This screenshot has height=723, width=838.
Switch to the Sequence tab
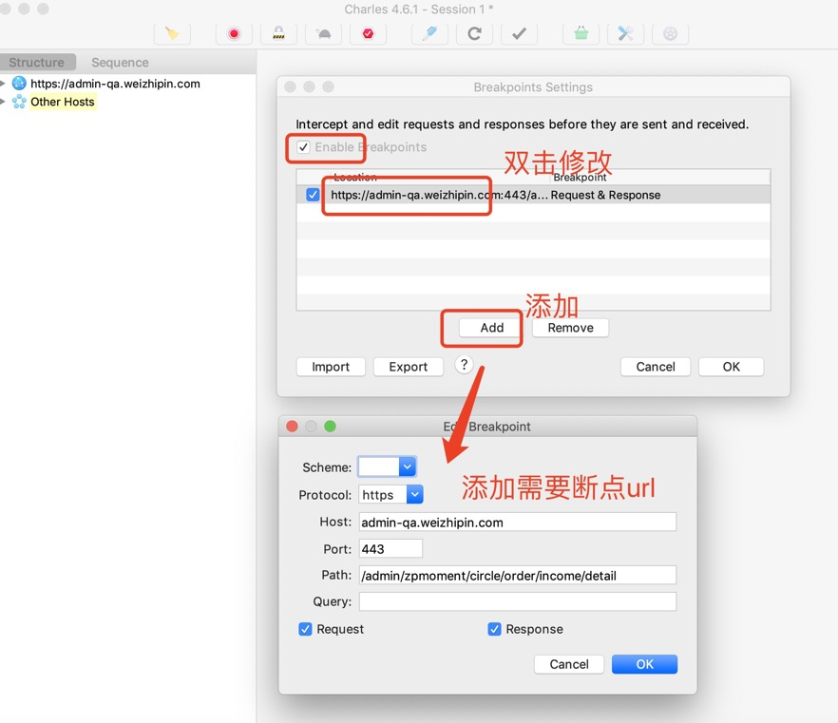click(x=120, y=63)
